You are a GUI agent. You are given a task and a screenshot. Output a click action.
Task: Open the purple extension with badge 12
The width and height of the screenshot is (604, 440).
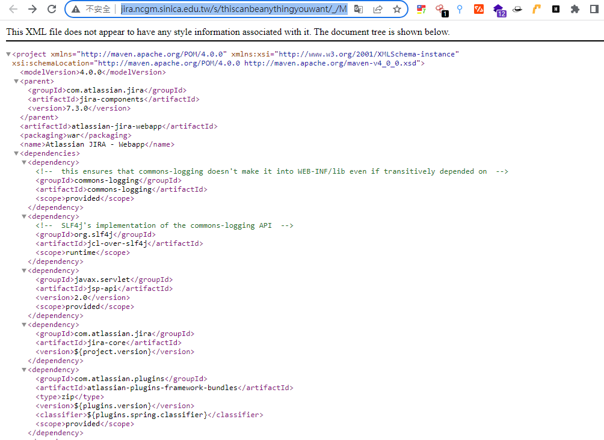(x=499, y=10)
